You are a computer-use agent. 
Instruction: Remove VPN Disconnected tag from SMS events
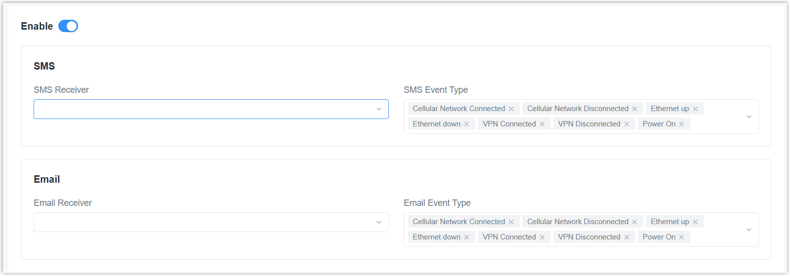coord(626,124)
